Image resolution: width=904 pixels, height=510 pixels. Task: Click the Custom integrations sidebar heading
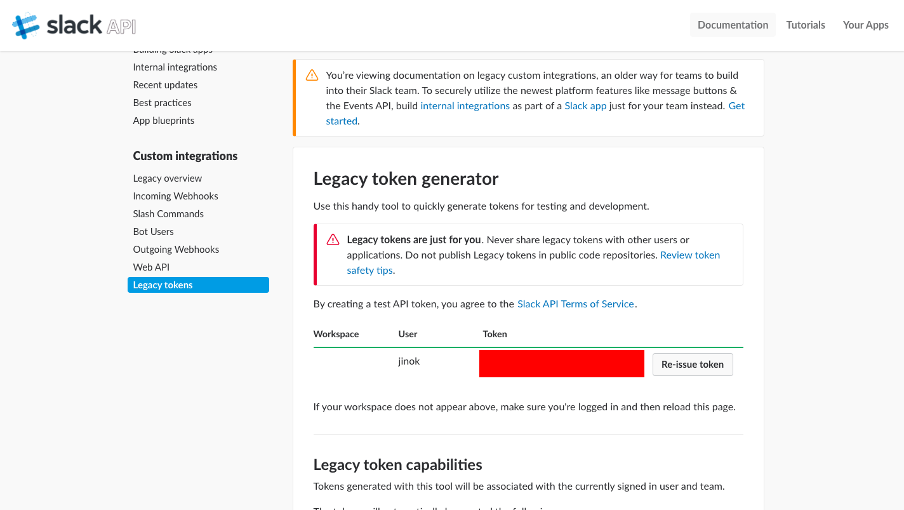[x=185, y=156]
